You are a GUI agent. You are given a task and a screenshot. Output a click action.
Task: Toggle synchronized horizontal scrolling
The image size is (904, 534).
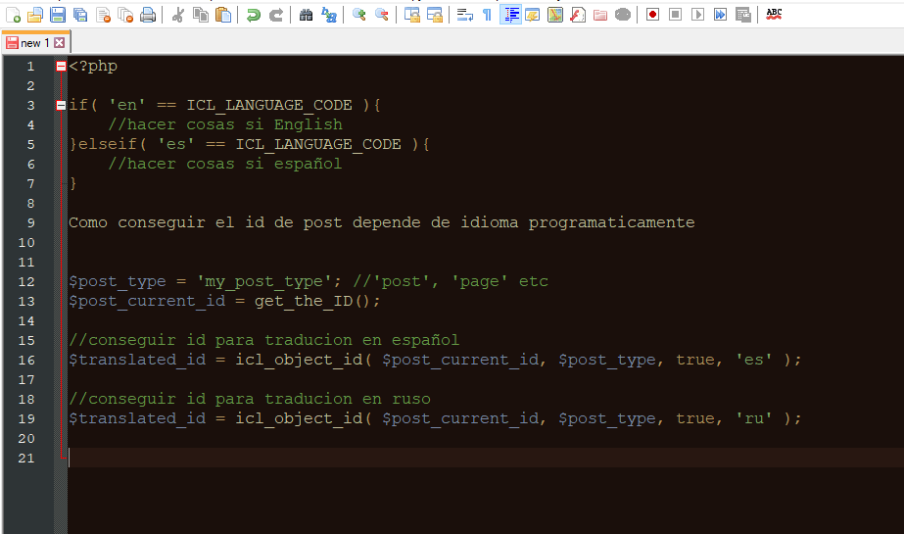[434, 15]
